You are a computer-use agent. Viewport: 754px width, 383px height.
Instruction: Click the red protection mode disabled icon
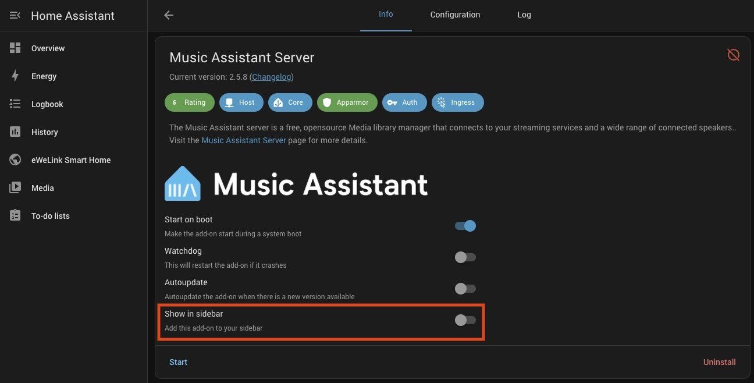click(x=734, y=55)
